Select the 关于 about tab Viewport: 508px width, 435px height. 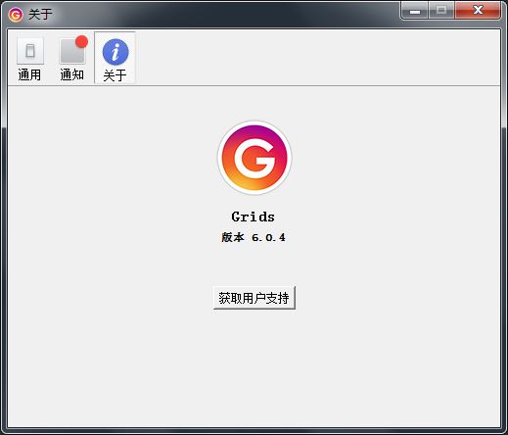(115, 58)
